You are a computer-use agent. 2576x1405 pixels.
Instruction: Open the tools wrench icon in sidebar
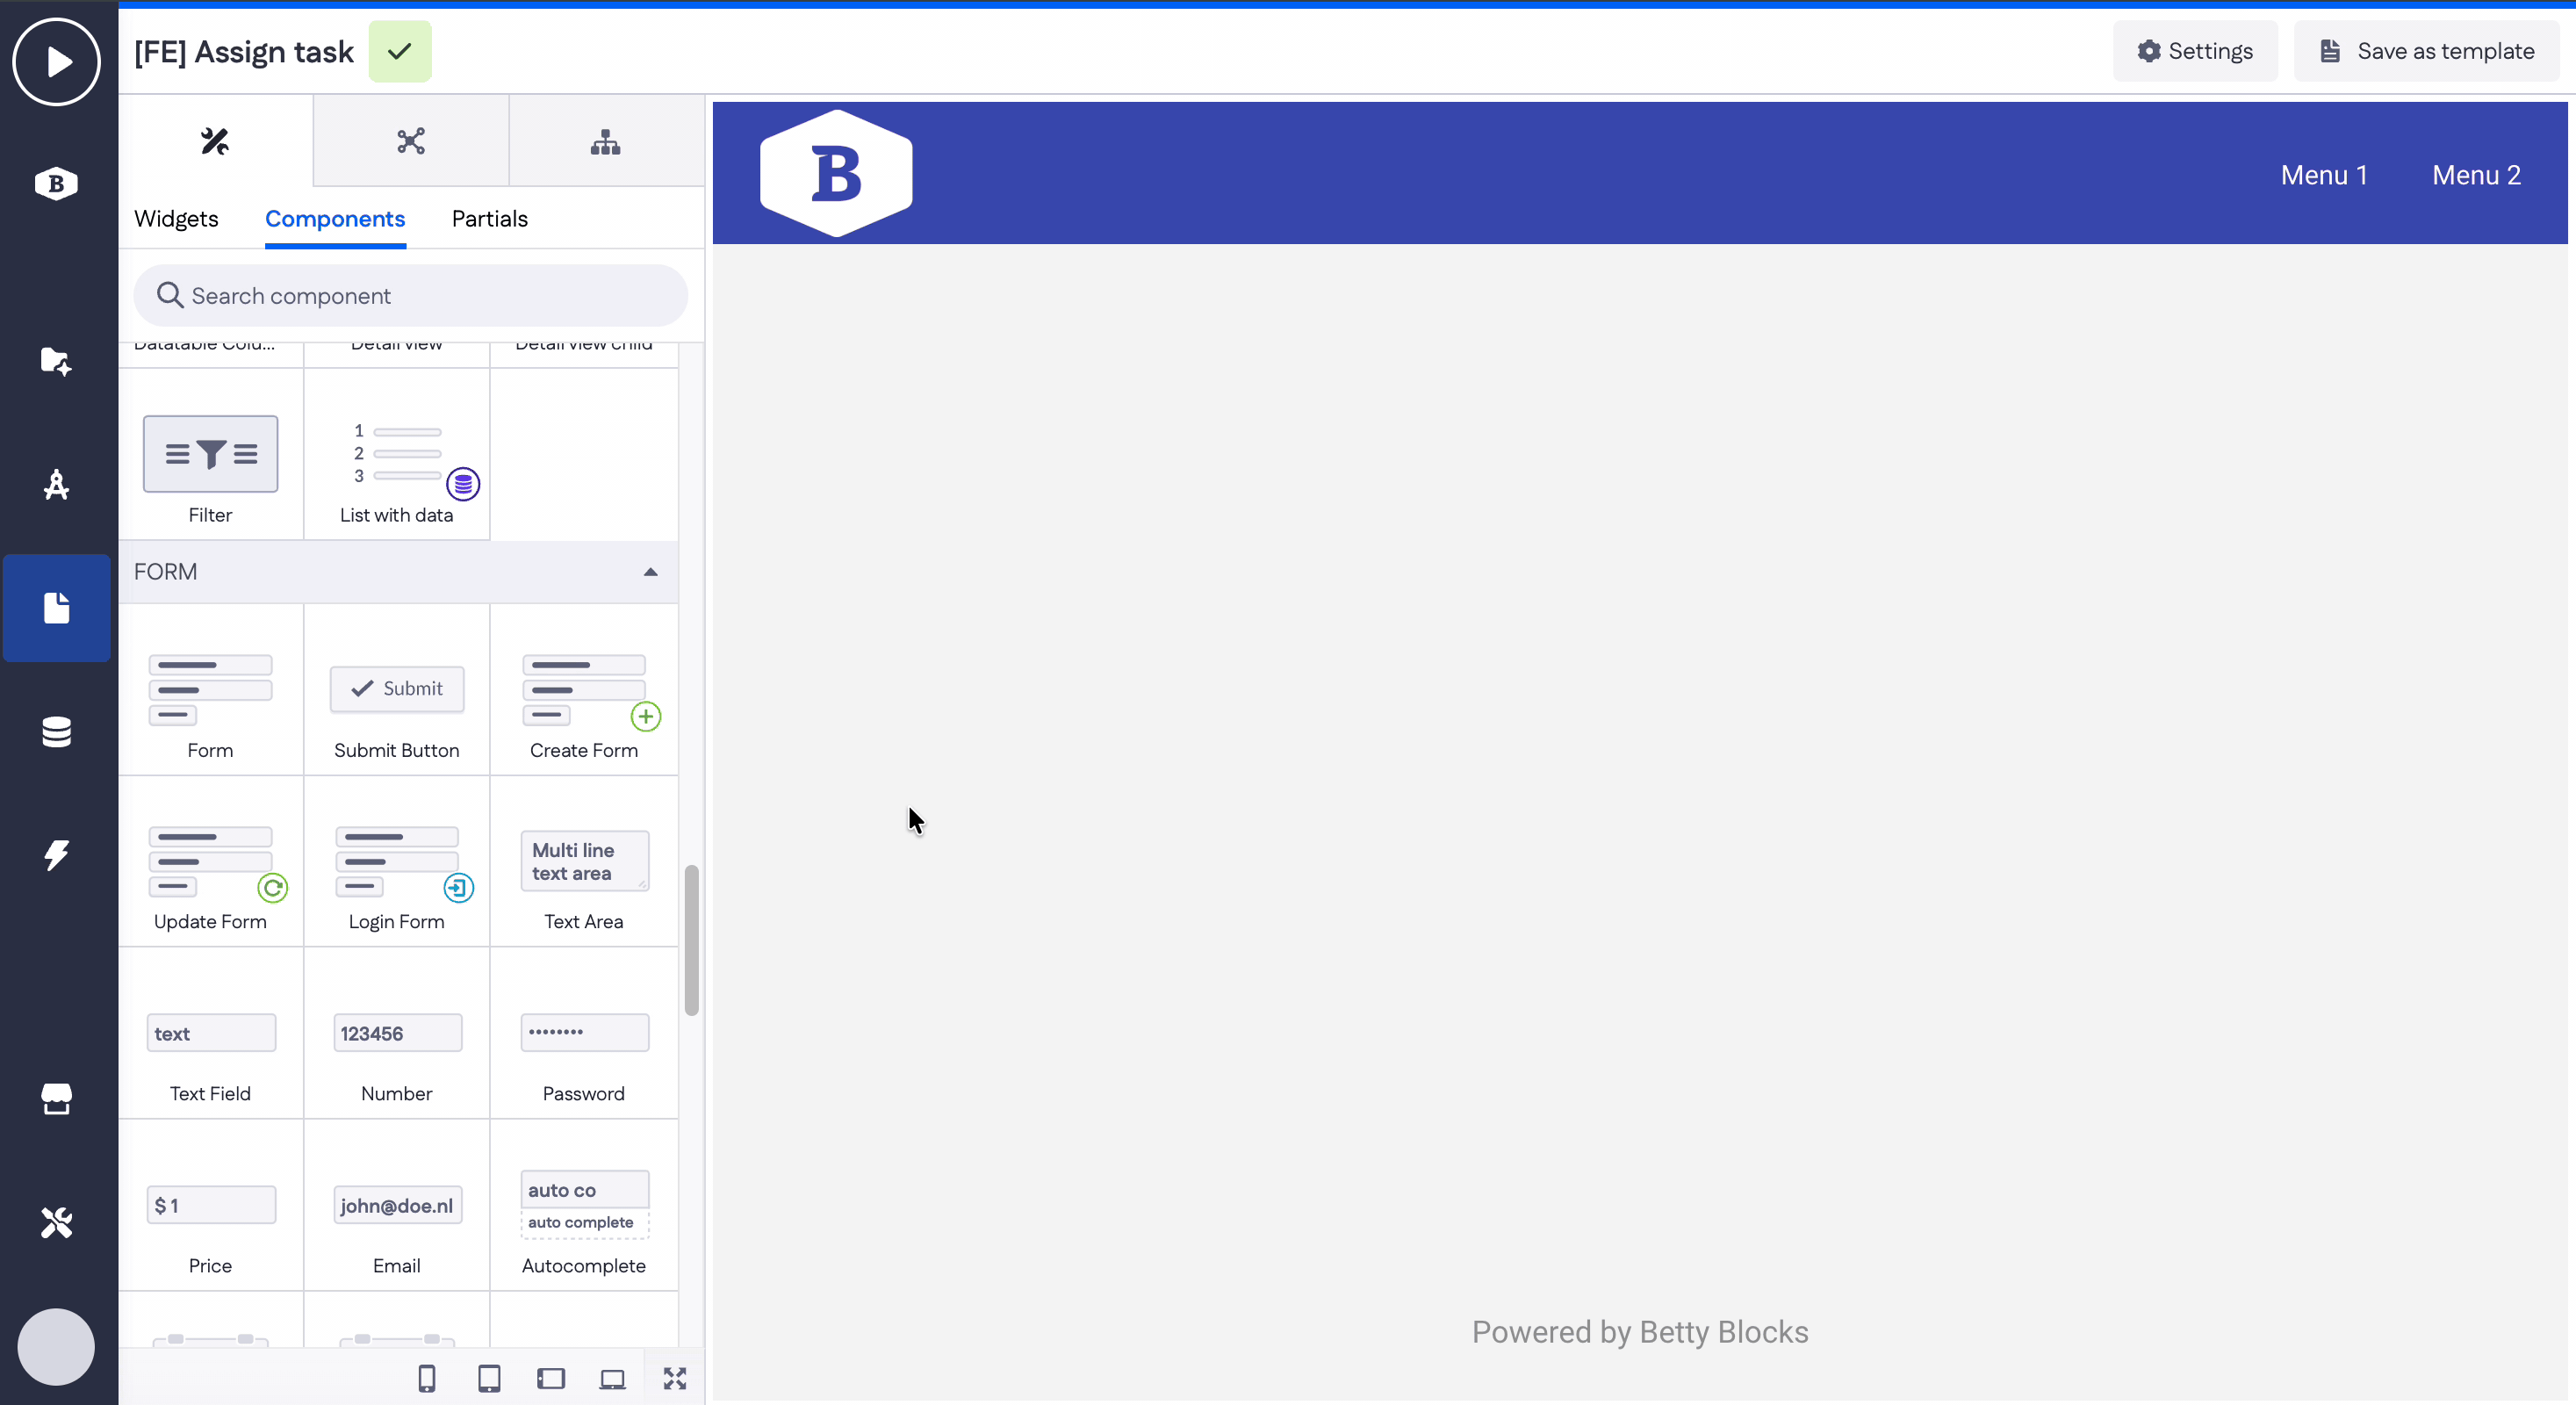pos(56,1222)
